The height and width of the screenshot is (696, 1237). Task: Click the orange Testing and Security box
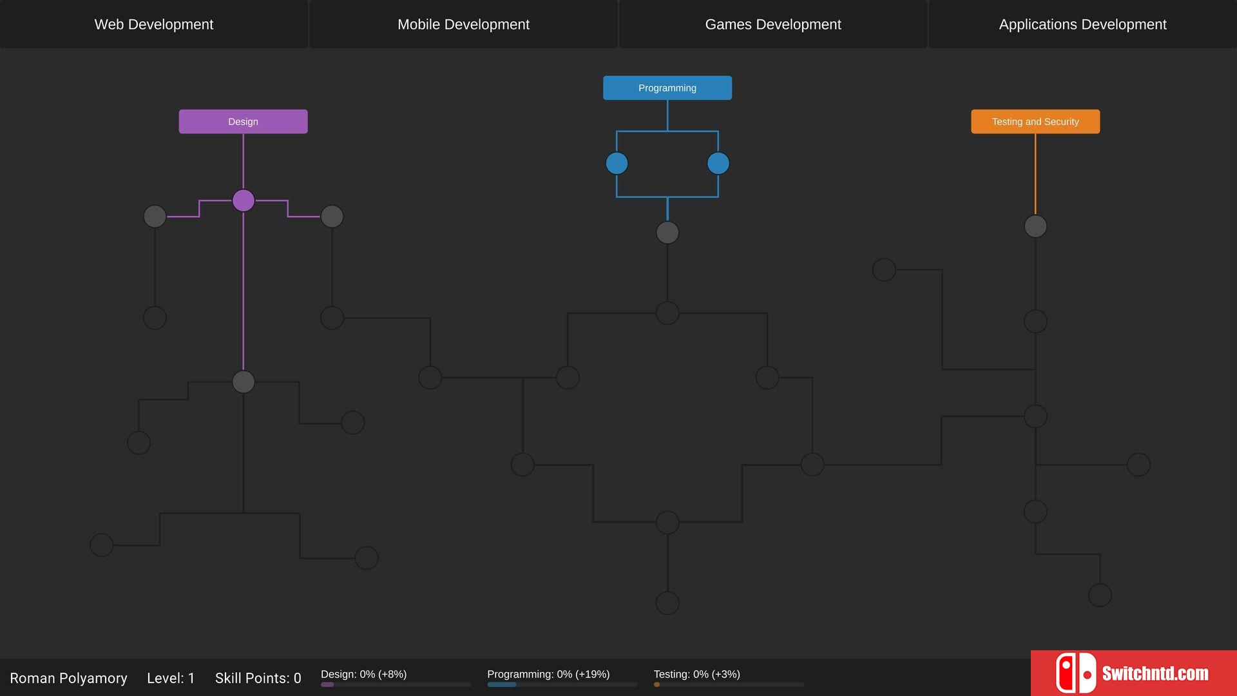[x=1035, y=122]
